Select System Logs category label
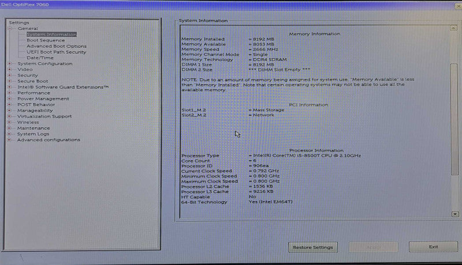Image resolution: width=462 pixels, height=265 pixels. point(33,134)
